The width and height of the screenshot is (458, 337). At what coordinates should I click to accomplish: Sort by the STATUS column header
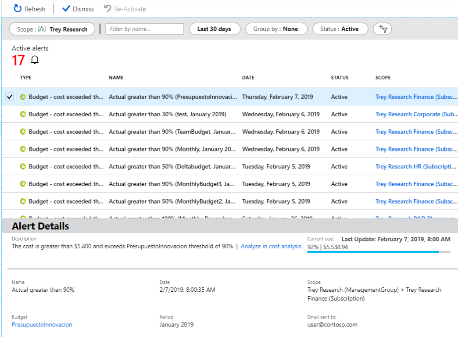[340, 78]
